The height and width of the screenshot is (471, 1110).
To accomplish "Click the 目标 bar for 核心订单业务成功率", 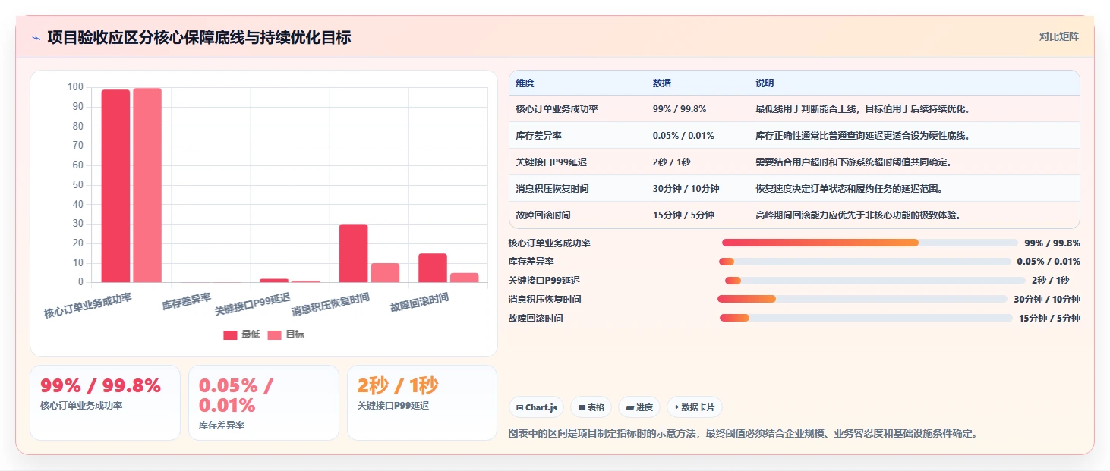I will (x=147, y=185).
